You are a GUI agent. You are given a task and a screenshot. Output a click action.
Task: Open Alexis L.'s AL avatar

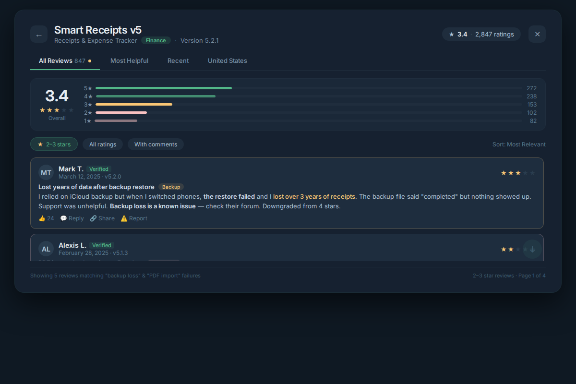pyautogui.click(x=46, y=249)
